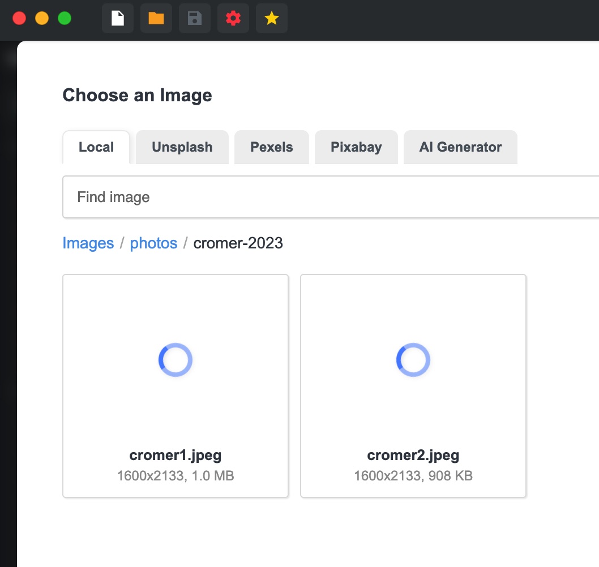
Task: Open settings via red gear icon
Action: click(233, 19)
